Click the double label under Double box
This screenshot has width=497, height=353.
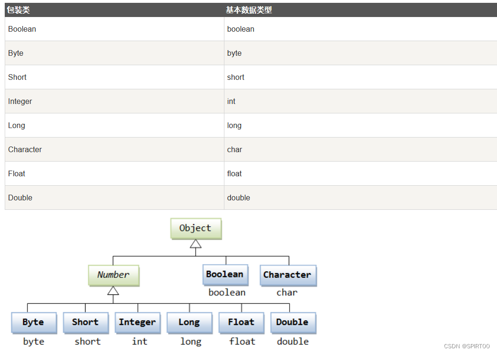(293, 342)
